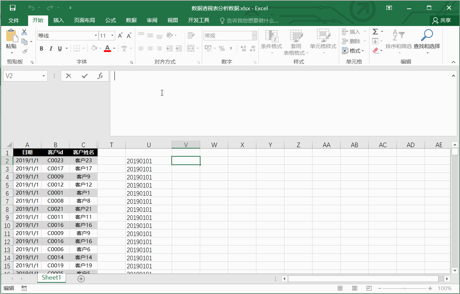
Task: Click the decrease decimal icon
Action: [252, 48]
